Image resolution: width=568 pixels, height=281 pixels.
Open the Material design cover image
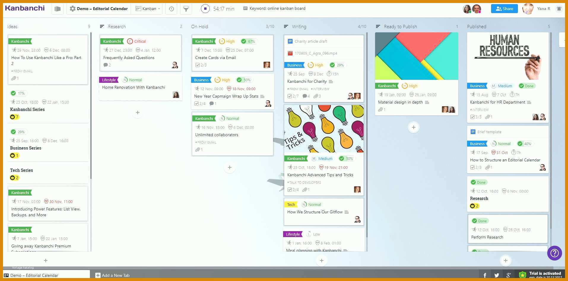click(x=416, y=56)
